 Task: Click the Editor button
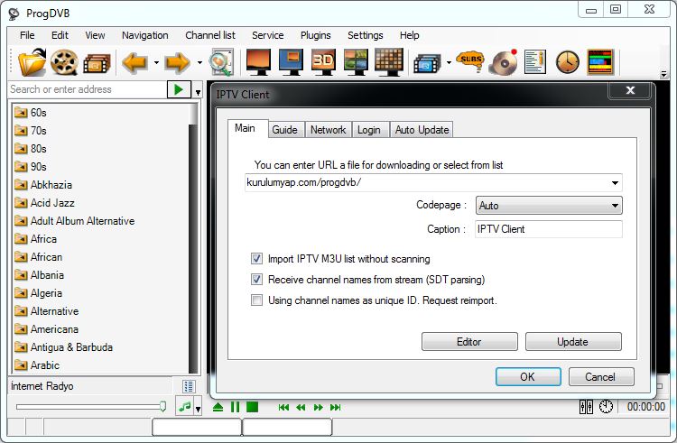[469, 342]
